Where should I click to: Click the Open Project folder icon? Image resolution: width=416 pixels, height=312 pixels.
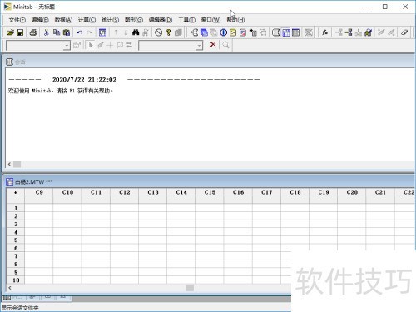10,32
